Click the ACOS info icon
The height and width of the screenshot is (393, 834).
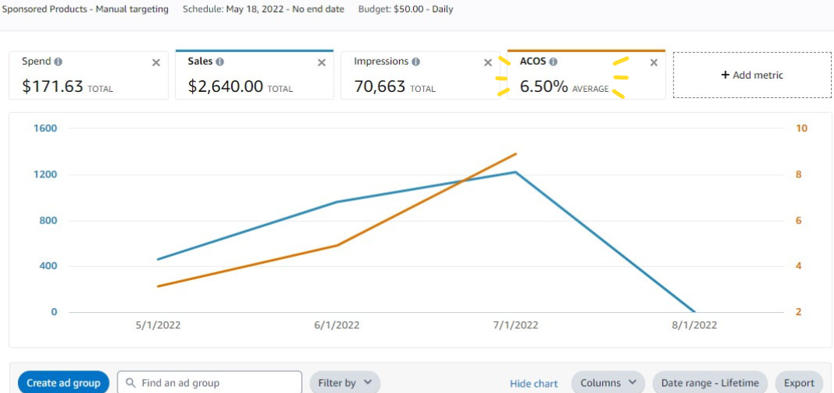553,61
